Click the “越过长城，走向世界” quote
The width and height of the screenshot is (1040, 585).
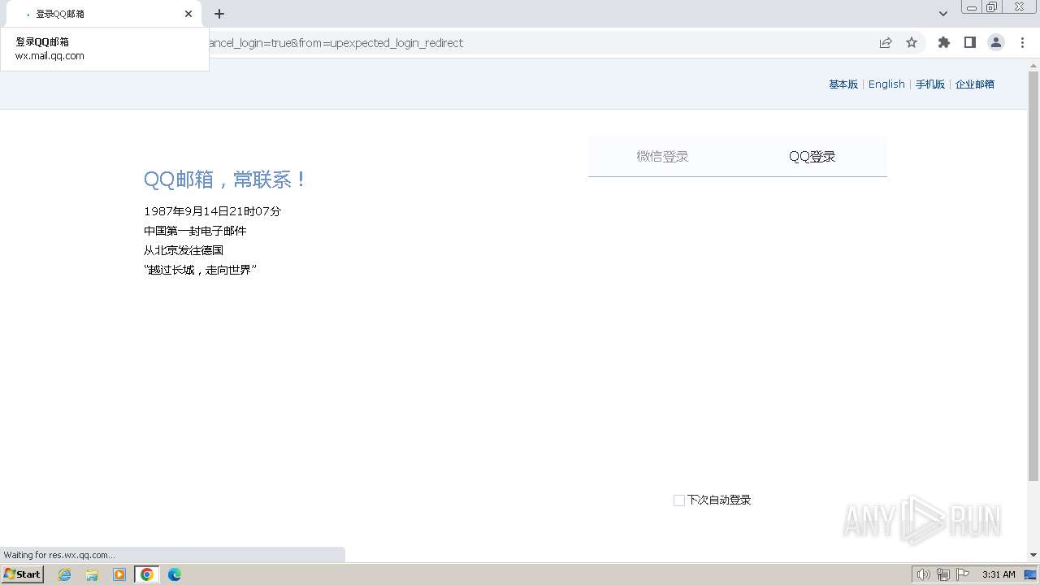click(x=200, y=270)
